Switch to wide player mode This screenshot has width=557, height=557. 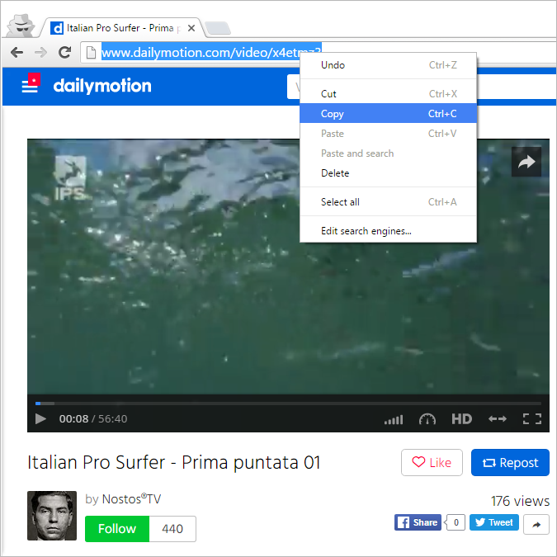click(x=498, y=419)
